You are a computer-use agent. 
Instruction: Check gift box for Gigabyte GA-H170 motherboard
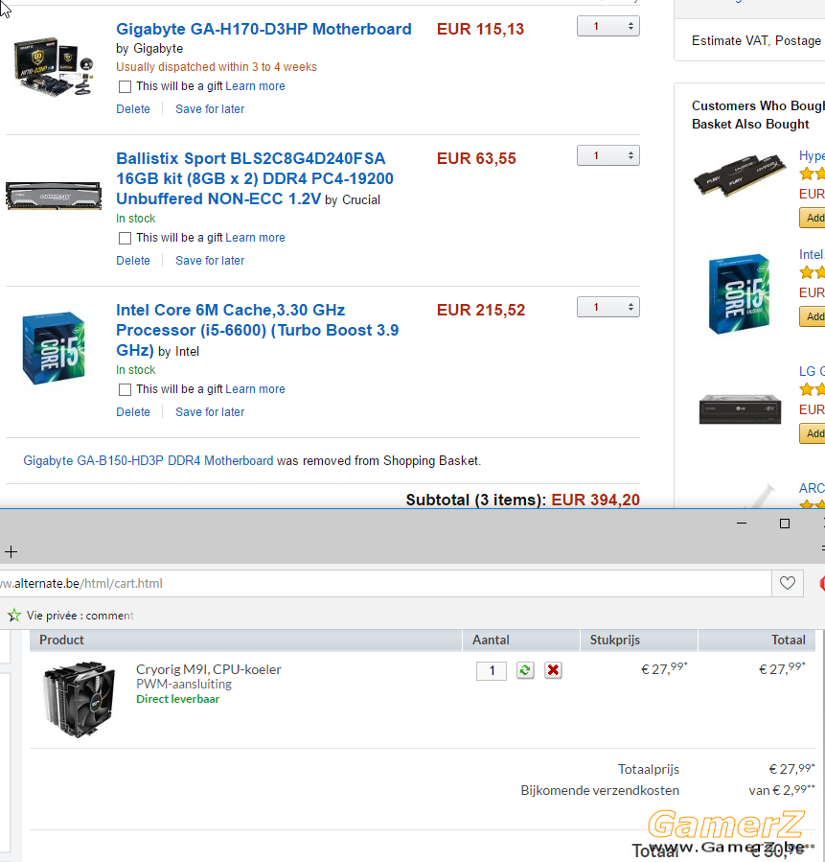(126, 87)
